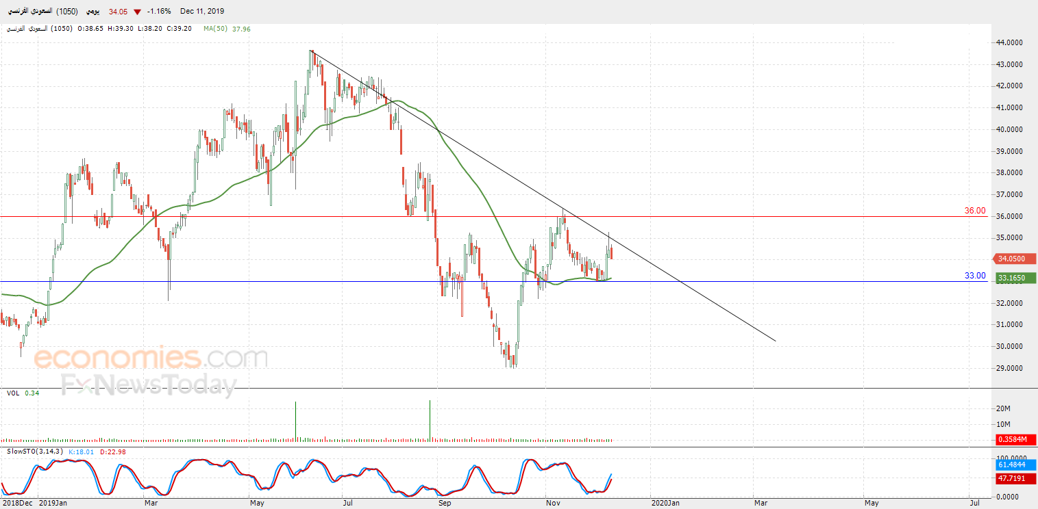Select the daily interval label يومي
Image resolution: width=1038 pixels, height=509 pixels.
[x=95, y=12]
